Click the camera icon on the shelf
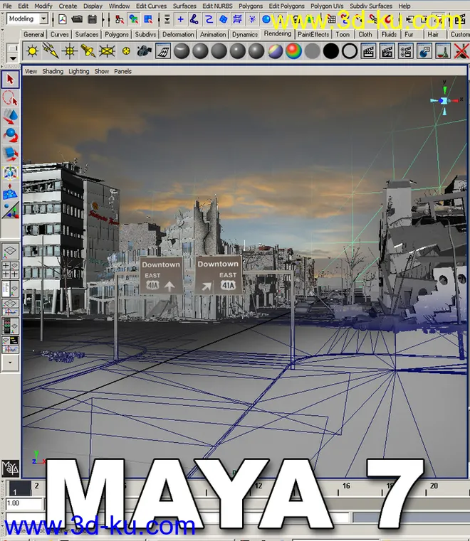470x541 pixels. tap(145, 51)
